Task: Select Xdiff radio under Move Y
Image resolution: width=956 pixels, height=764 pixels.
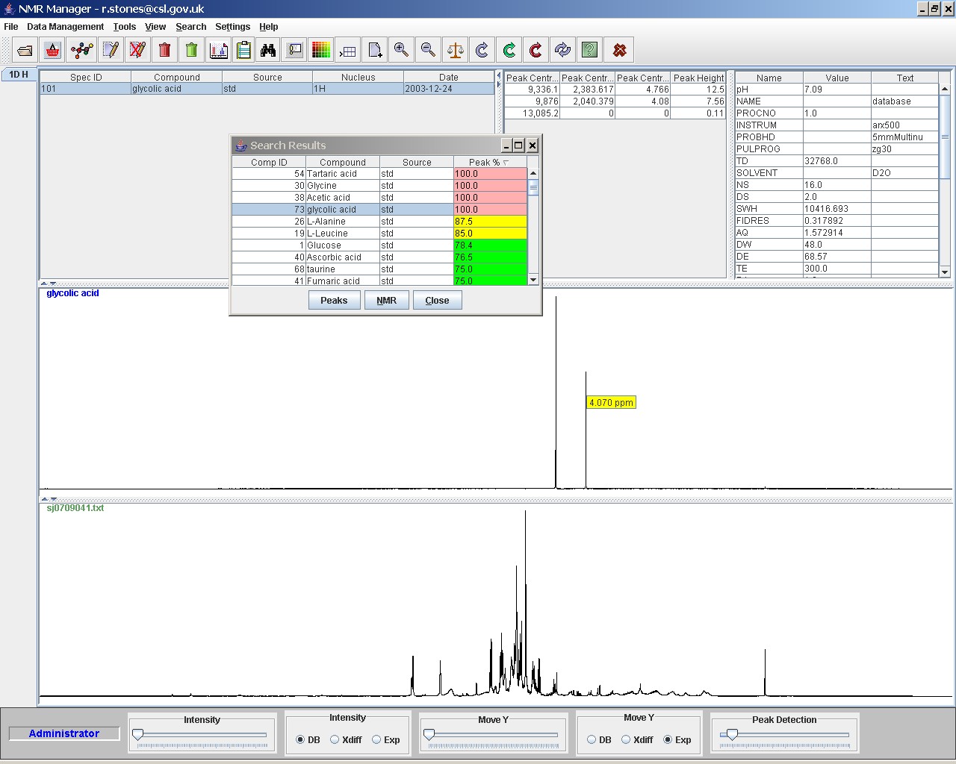Action: [x=626, y=739]
